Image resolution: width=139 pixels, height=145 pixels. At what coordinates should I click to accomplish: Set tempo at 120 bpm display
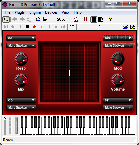point(62,20)
